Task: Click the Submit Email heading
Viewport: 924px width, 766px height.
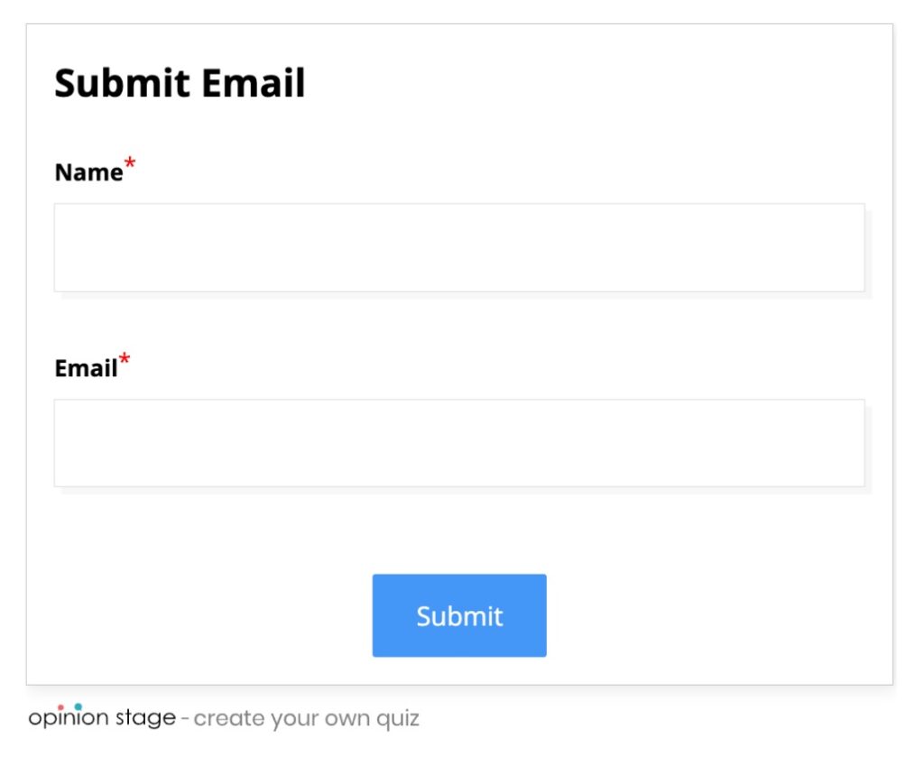Action: pos(180,83)
